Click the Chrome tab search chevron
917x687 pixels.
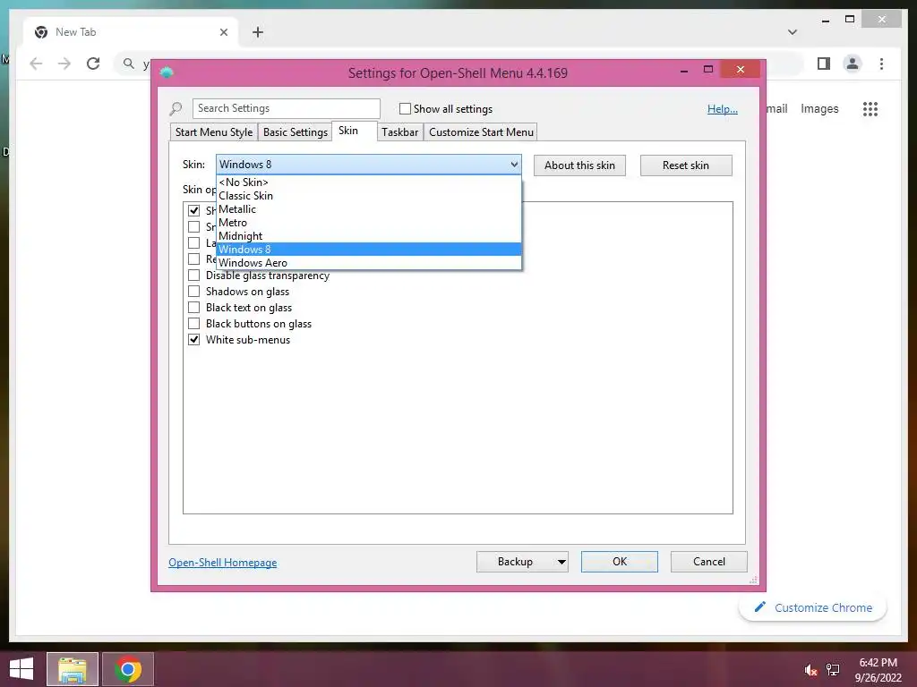(x=793, y=32)
